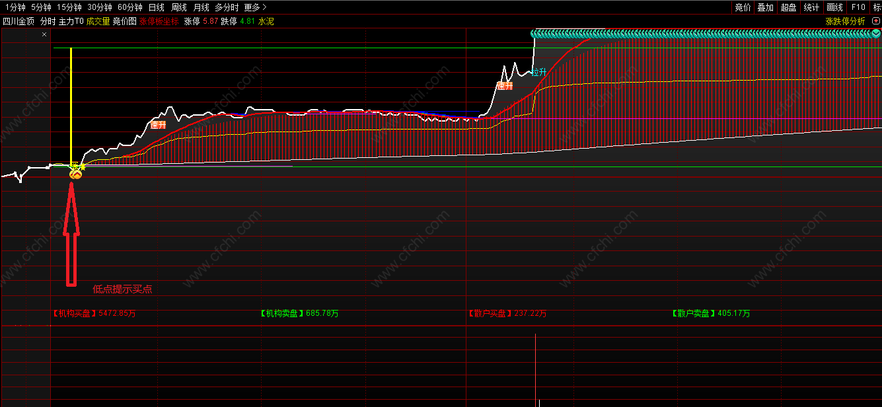The width and height of the screenshot is (882, 407).
Task: Click the 叠加 overlay button
Action: 765,7
